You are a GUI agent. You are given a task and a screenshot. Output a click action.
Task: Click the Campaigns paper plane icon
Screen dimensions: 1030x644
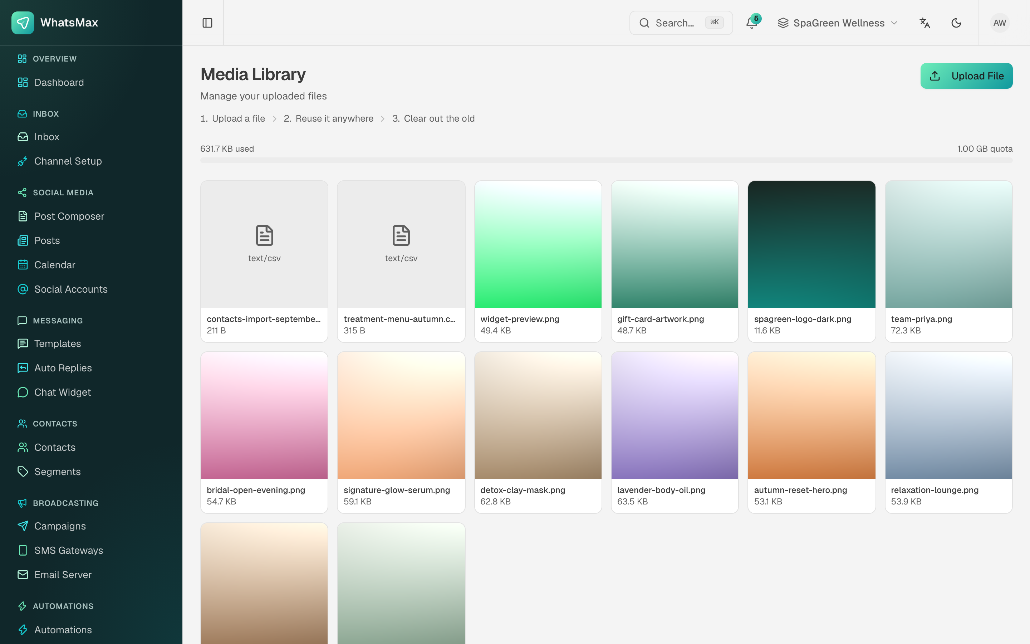click(x=23, y=526)
